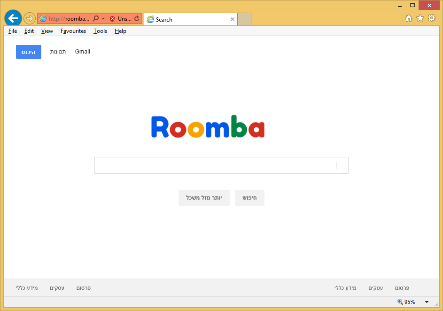
Task: Open a new tab
Action: pos(244,19)
